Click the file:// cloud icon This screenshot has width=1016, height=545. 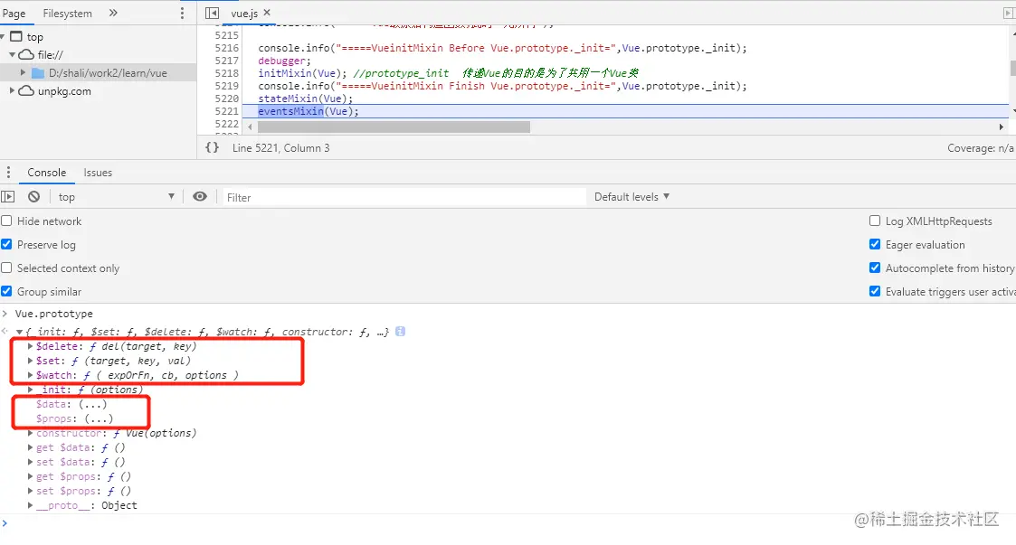click(x=26, y=55)
